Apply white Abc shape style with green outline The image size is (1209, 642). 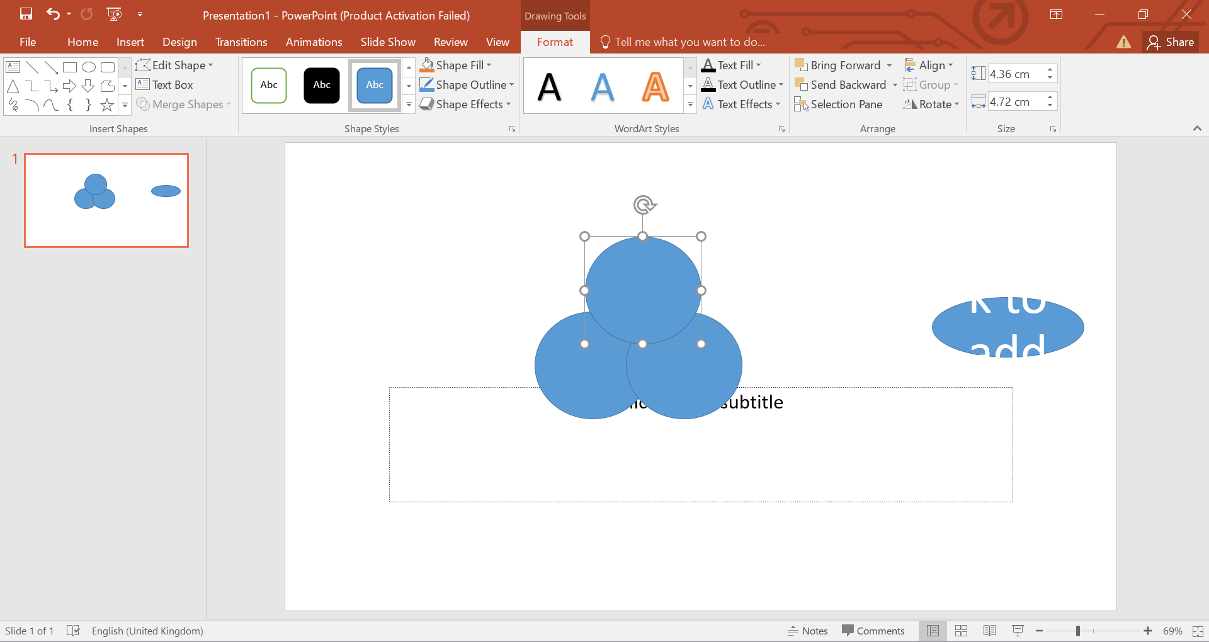[269, 85]
